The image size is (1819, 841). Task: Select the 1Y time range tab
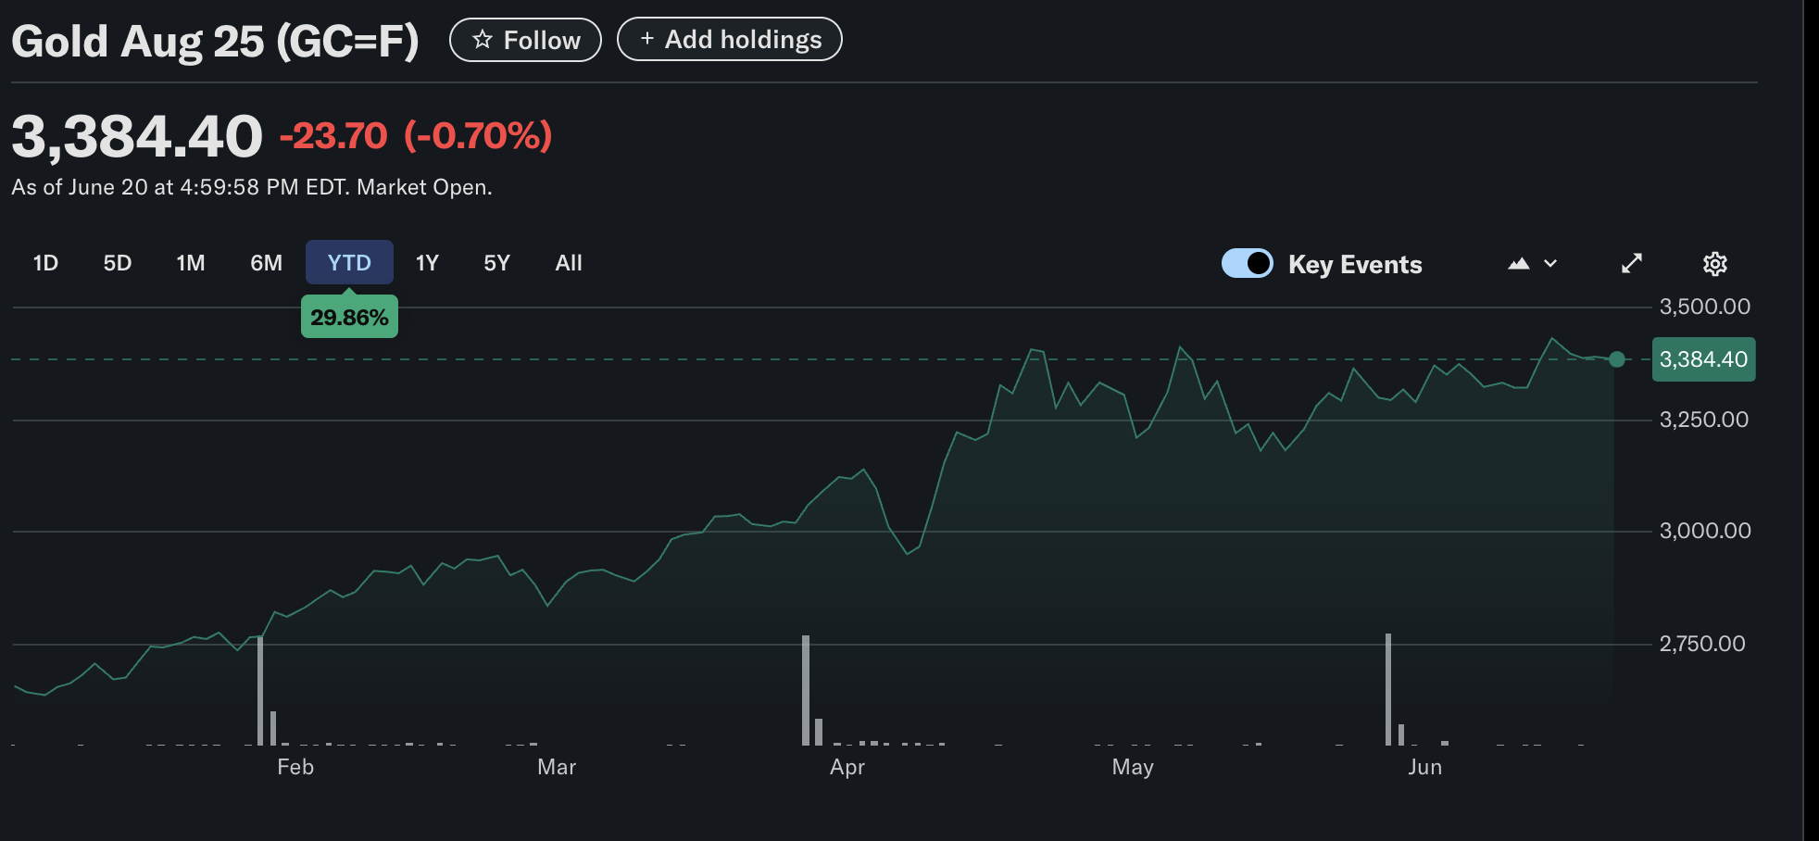(427, 263)
